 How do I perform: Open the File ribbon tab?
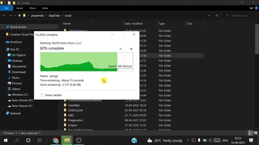coord(6,8)
